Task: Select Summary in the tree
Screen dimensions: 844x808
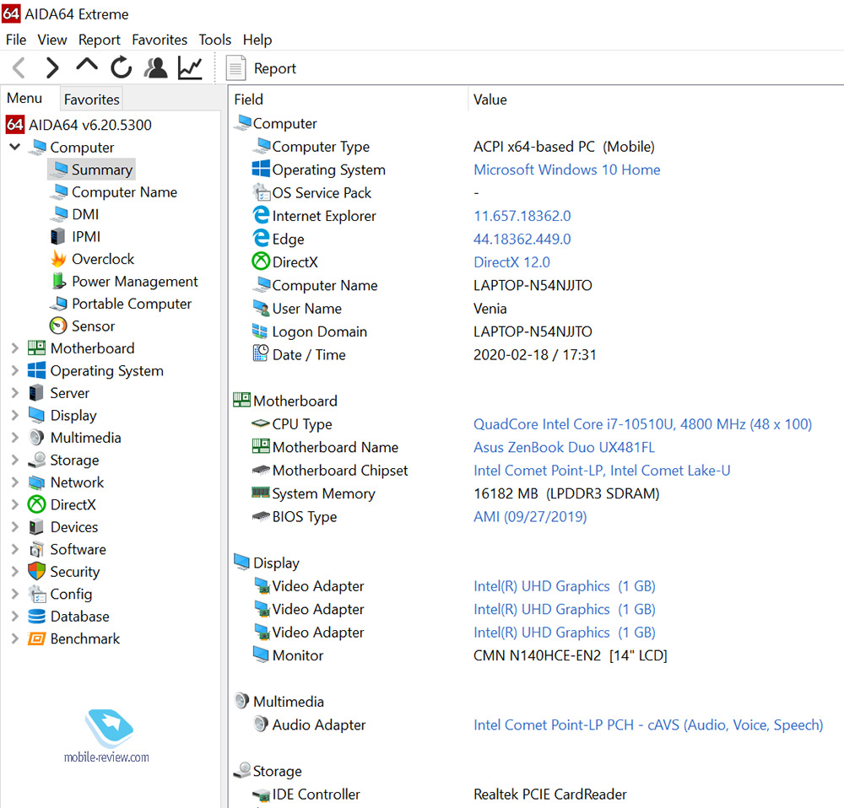Action: (x=91, y=170)
